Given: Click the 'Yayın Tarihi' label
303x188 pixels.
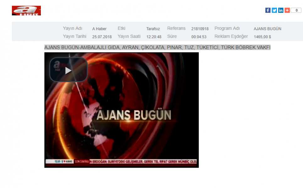Looking at the screenshot, I should click(x=75, y=36).
